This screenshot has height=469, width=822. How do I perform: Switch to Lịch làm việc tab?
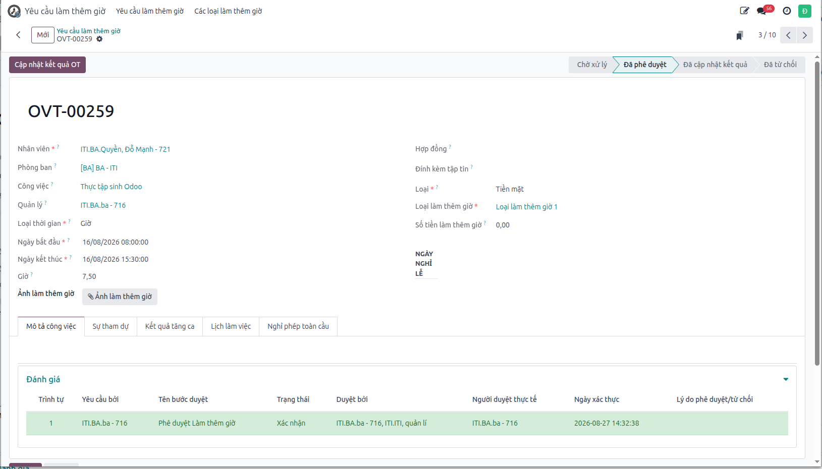pyautogui.click(x=231, y=326)
